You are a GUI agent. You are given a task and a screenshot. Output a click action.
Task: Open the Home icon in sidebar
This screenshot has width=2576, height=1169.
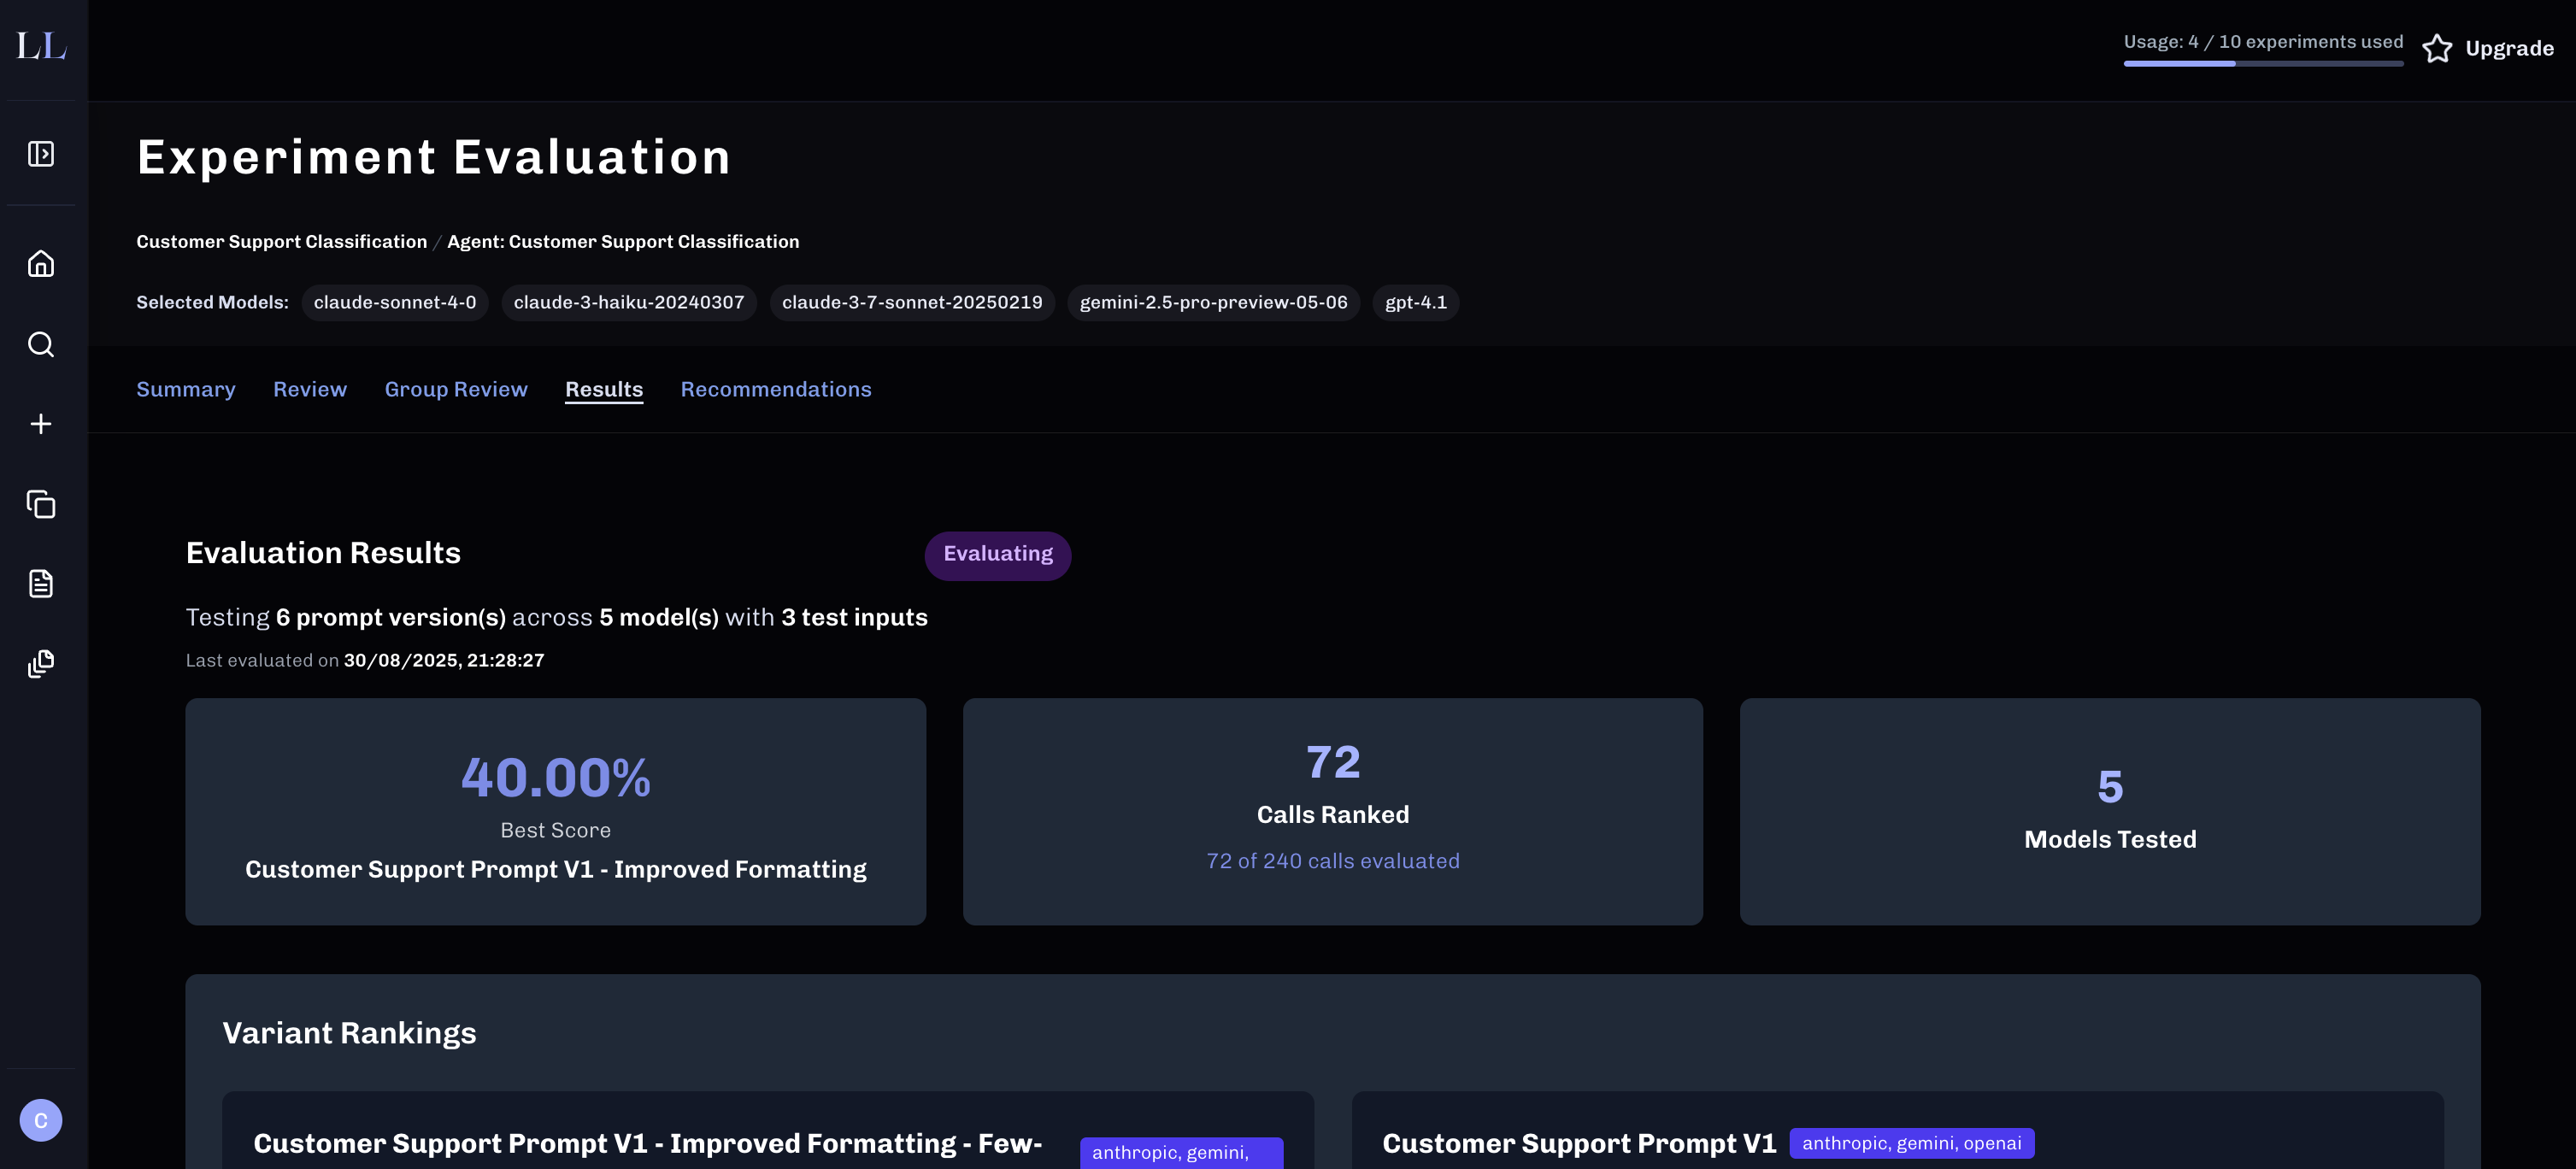tap(41, 264)
